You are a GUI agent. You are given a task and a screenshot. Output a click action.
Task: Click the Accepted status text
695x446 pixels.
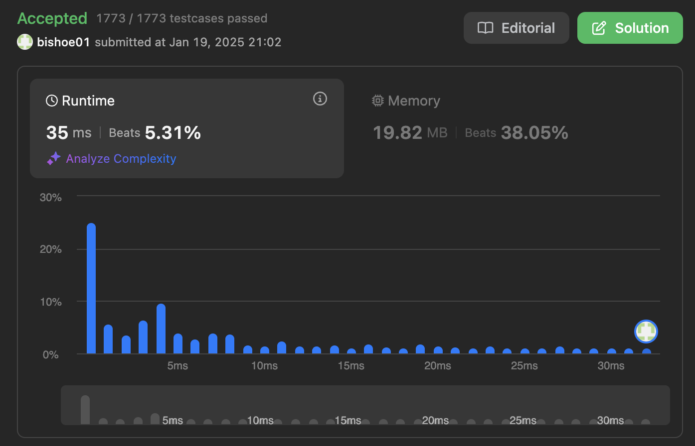click(x=52, y=18)
